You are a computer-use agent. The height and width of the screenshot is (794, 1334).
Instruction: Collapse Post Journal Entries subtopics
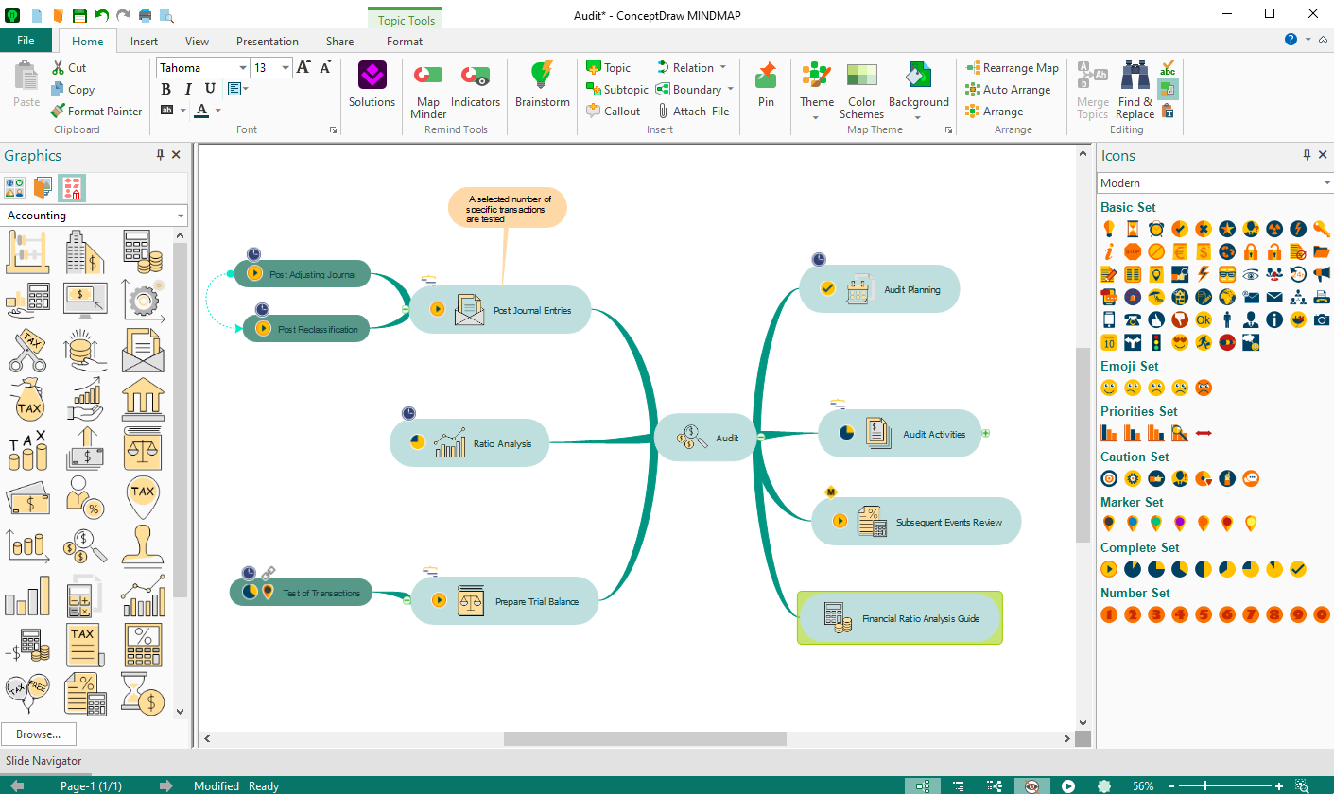coord(406,309)
